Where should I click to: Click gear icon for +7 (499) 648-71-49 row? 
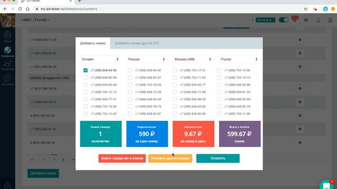pos(300,40)
